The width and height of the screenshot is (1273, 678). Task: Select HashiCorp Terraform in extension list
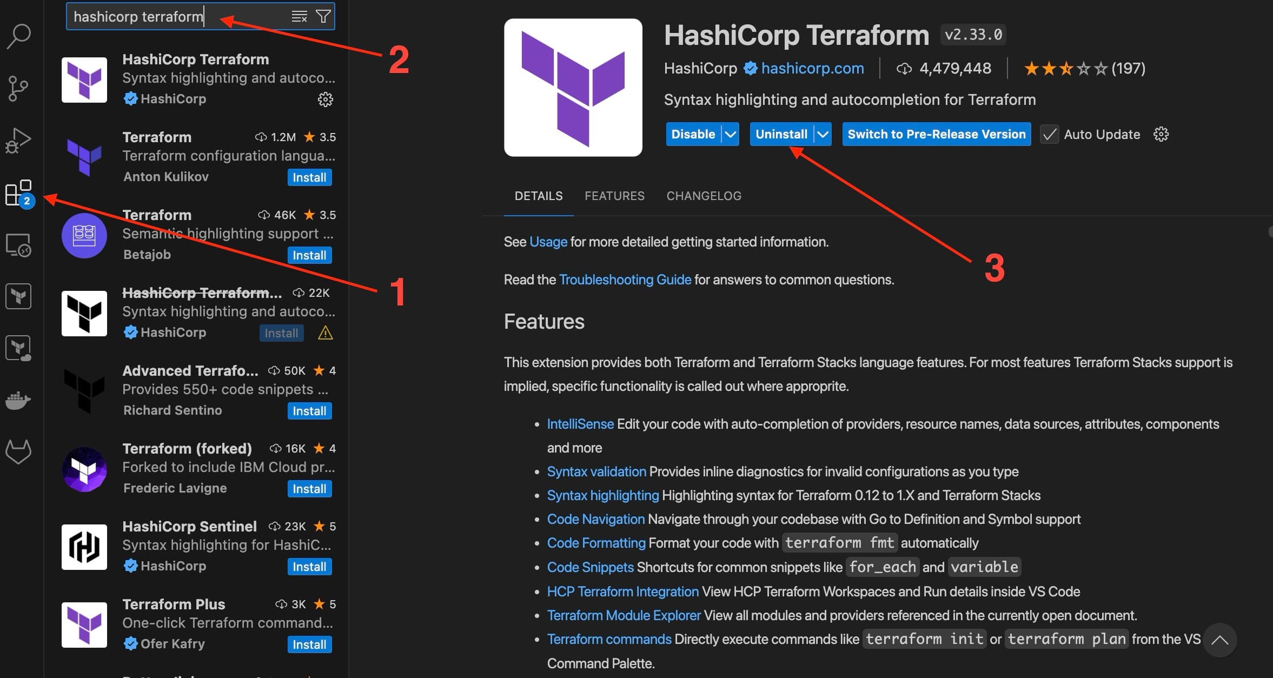(x=197, y=79)
